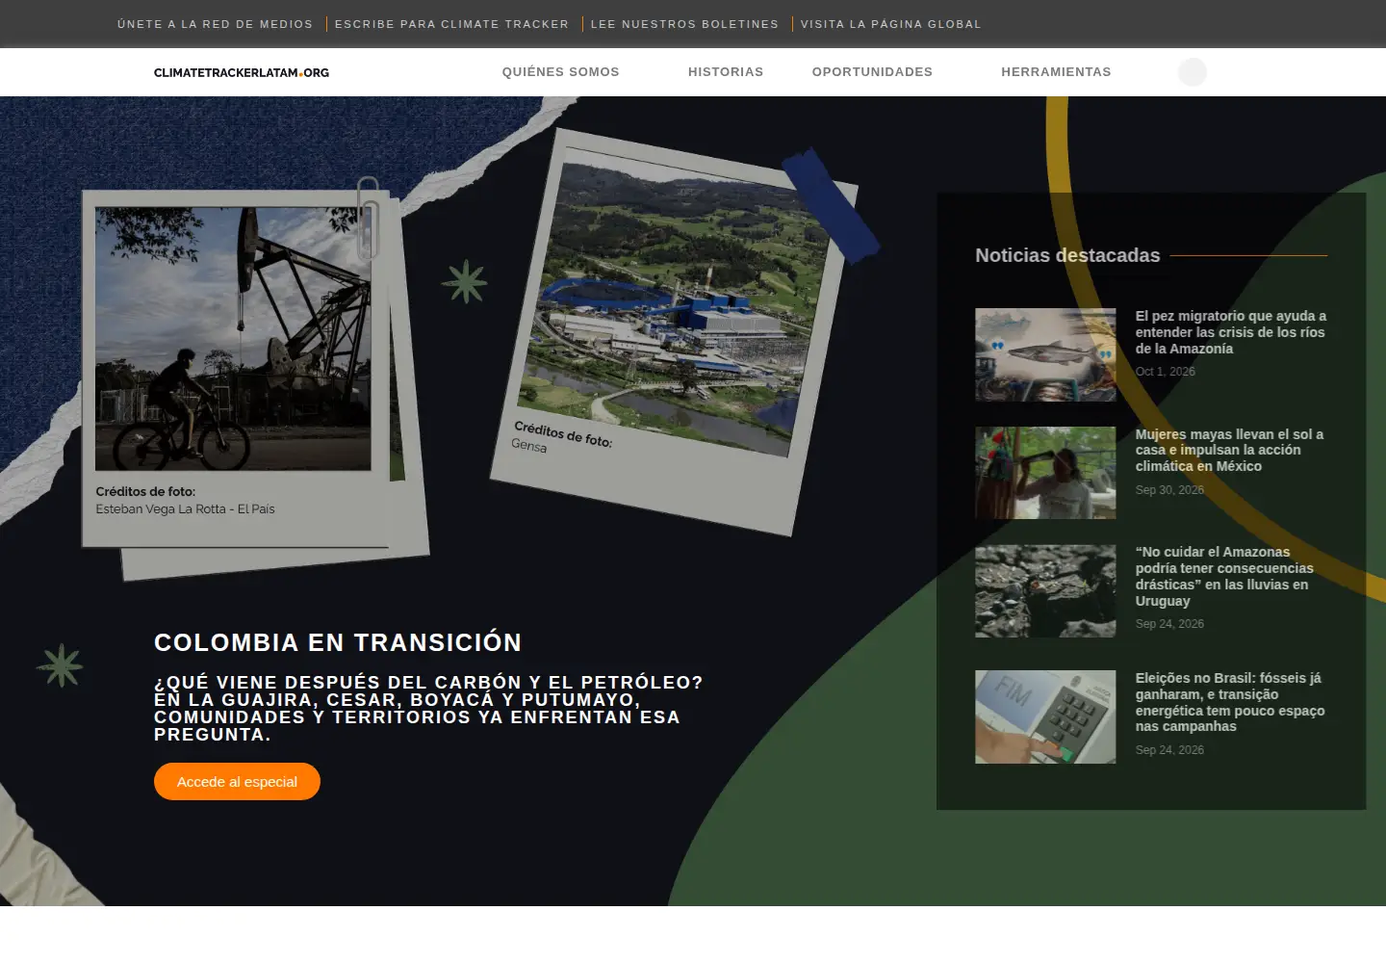This screenshot has height=963, width=1386.
Task: Open the Brazil elections voting machine thumbnail
Action: pyautogui.click(x=1045, y=717)
